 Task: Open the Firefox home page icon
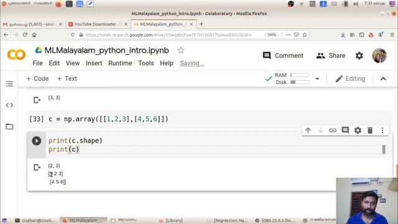click(34, 35)
